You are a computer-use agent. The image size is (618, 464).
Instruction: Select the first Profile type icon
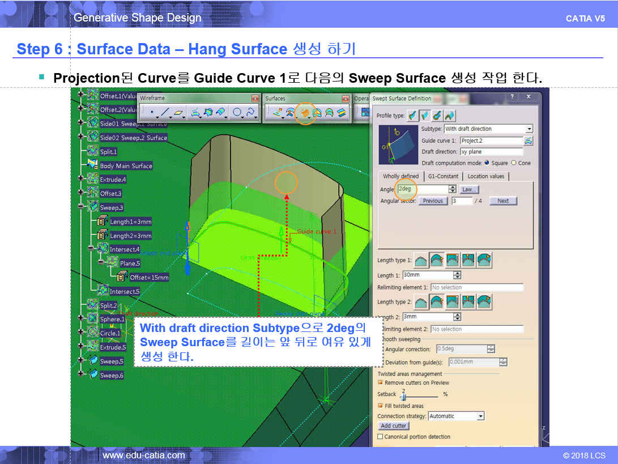point(412,116)
